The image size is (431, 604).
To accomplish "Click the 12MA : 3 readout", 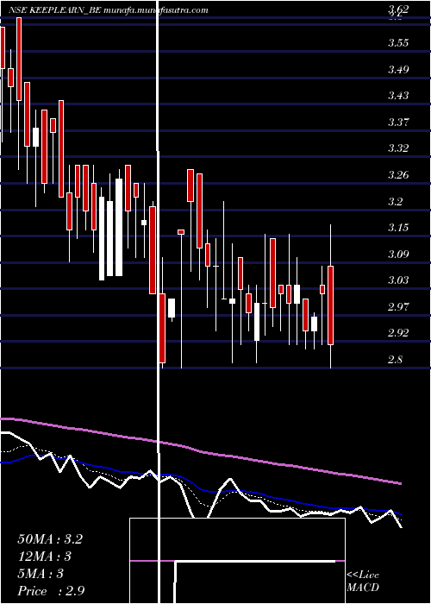I will pyautogui.click(x=45, y=557).
